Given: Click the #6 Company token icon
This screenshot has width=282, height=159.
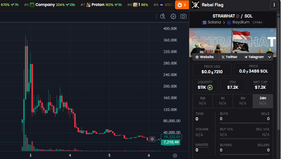Looking at the screenshot, I should pyautogui.click(x=32, y=5).
